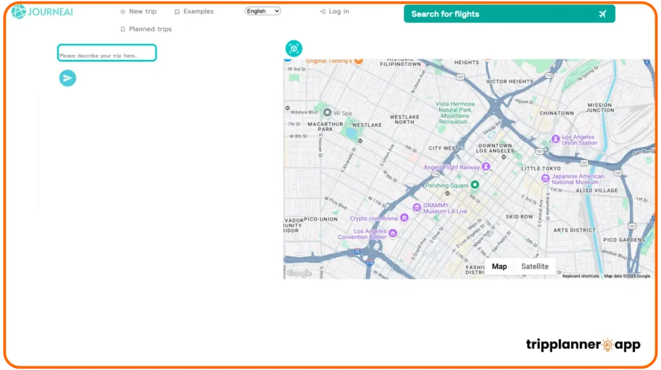
Task: Click the Search for flights button
Action: coord(509,14)
